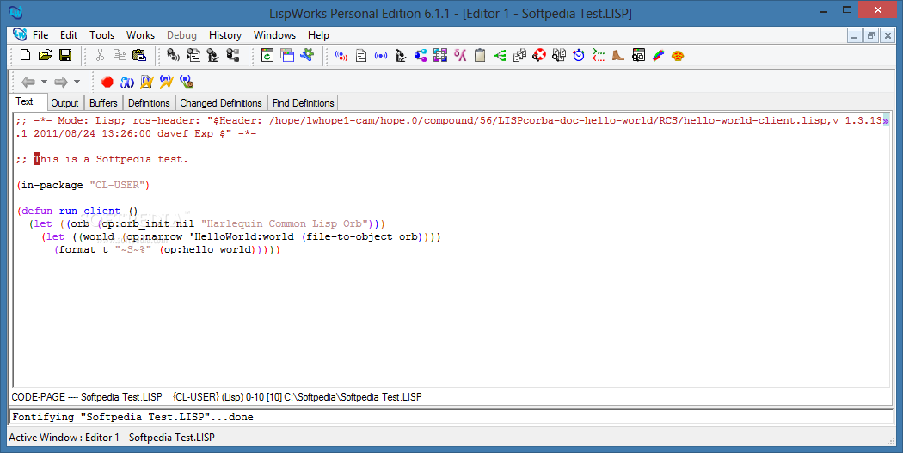Click on "defun run-client" in the code
Image resolution: width=903 pixels, height=453 pixels.
click(71, 211)
